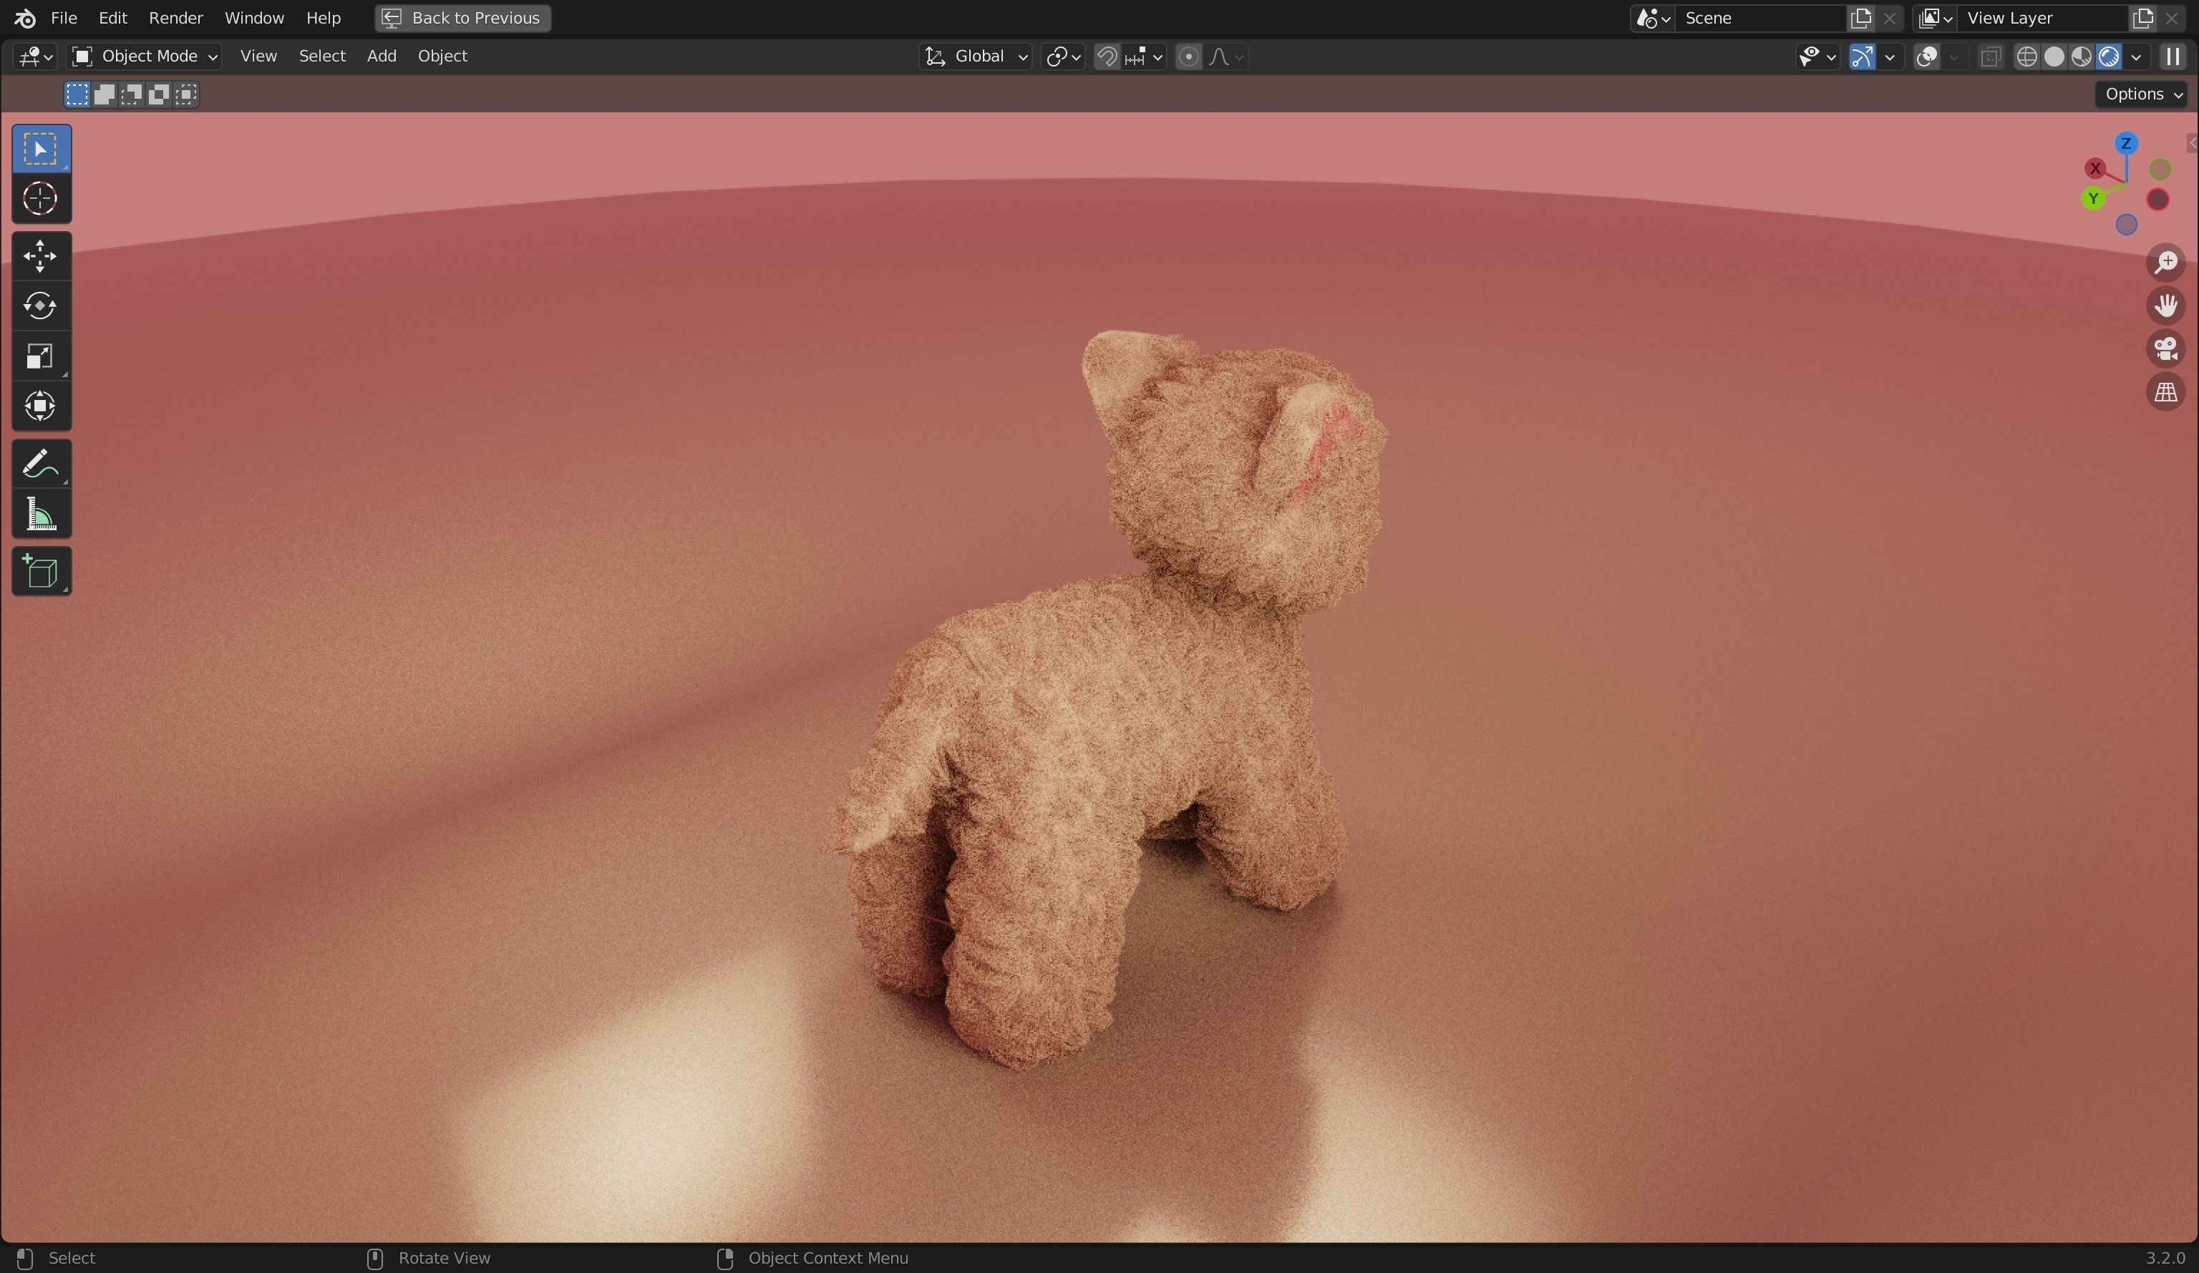This screenshot has width=2199, height=1273.
Task: Open gizmo settings dropdown arrow
Action: pos(1889,57)
